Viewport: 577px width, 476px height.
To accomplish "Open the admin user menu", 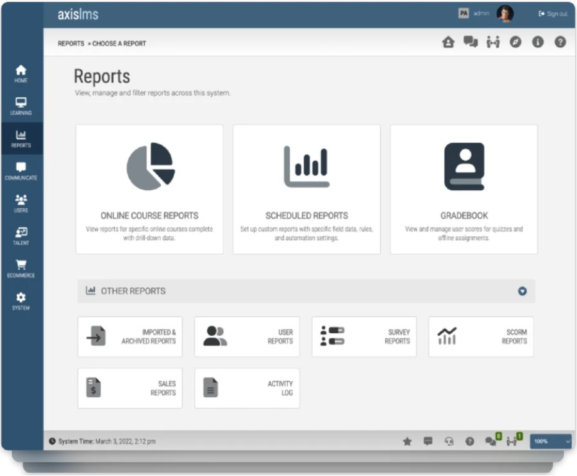I will 481,13.
